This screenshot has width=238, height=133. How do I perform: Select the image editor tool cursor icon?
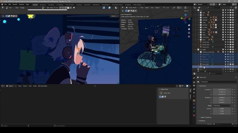[x=3, y=16]
